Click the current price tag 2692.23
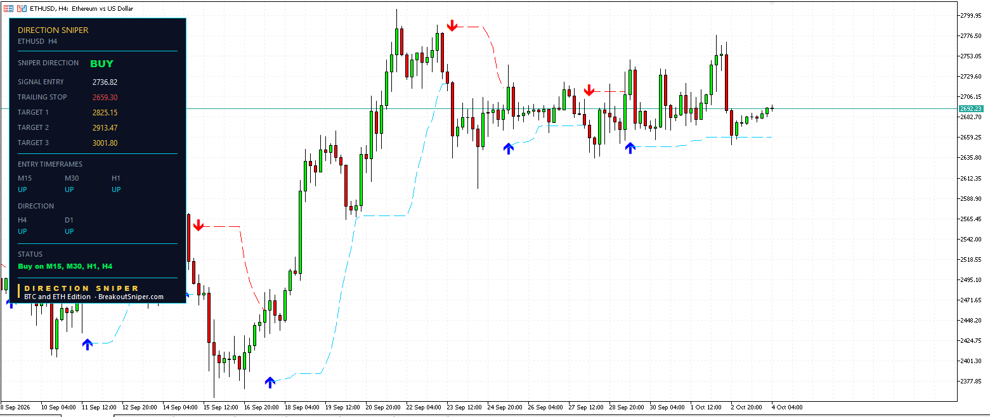This screenshot has width=990, height=417. 971,109
